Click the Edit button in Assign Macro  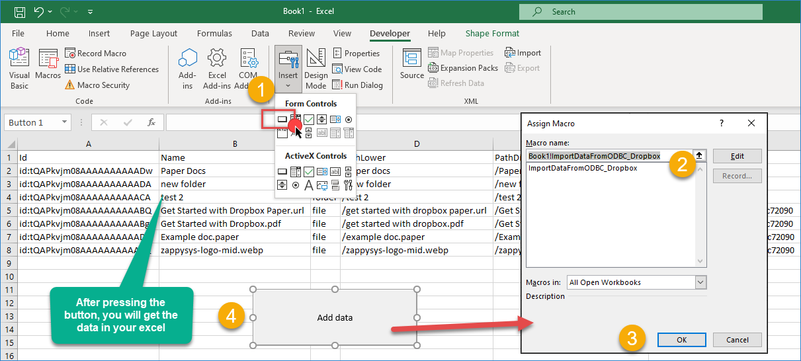738,156
